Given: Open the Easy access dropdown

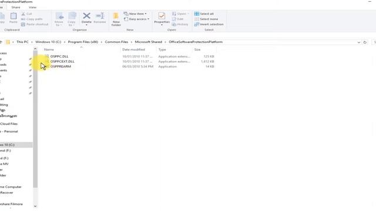Looking at the screenshot, I should click(136, 19).
